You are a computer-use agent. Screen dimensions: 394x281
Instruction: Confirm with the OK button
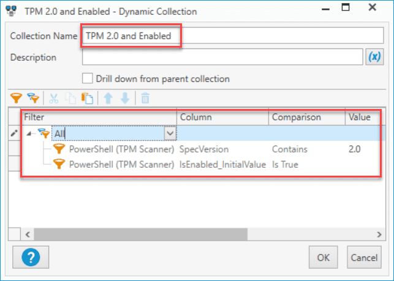point(323,257)
